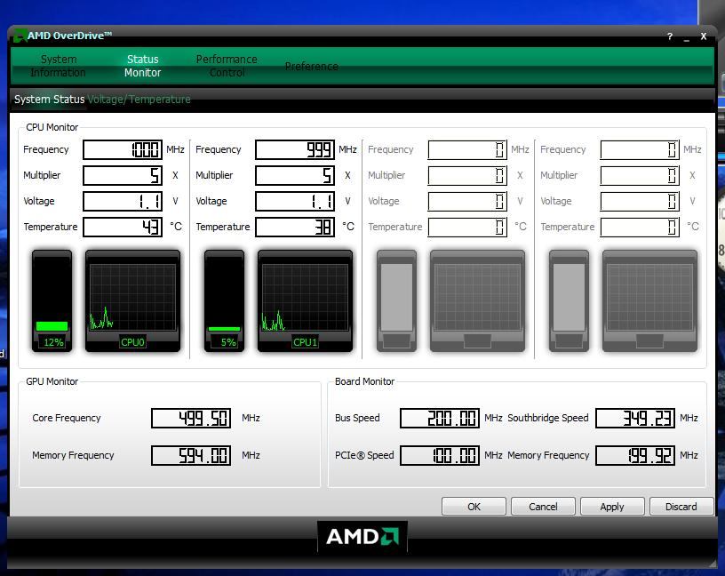Screen dimensions: 725x576
Task: Click the Cancel button
Action: [543, 507]
